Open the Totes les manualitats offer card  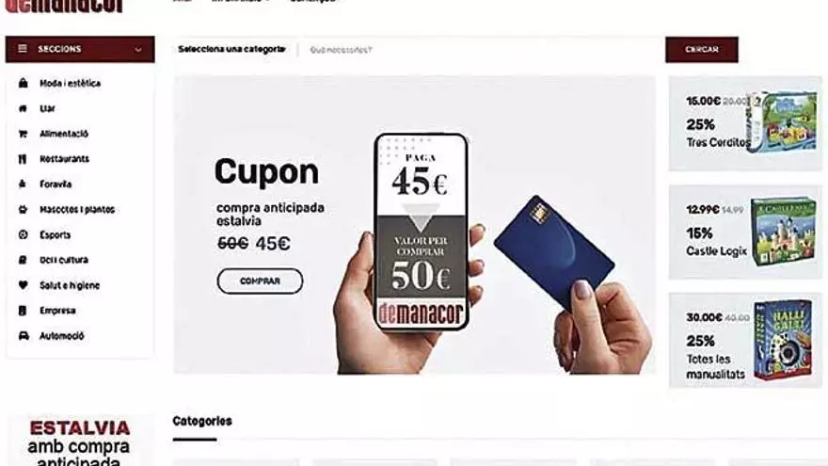tap(745, 340)
